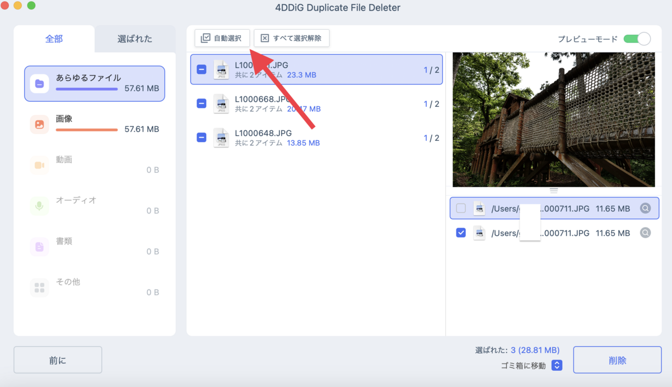The height and width of the screenshot is (387, 672).
Task: Click the 選ばれた: 3 (28.81 MB) summary
Action: click(x=517, y=350)
